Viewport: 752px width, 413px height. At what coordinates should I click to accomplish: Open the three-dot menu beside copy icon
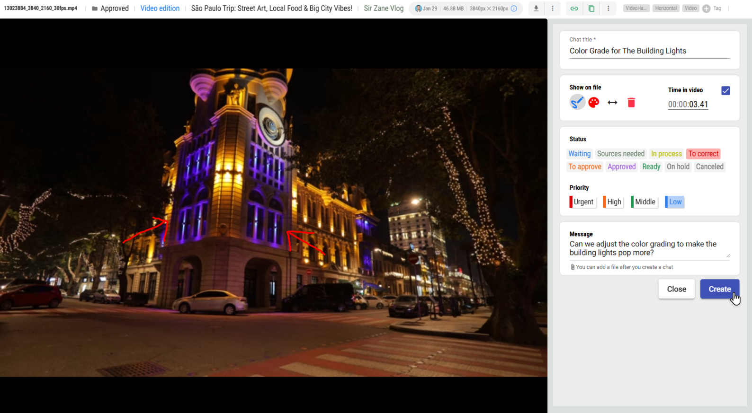(x=609, y=9)
